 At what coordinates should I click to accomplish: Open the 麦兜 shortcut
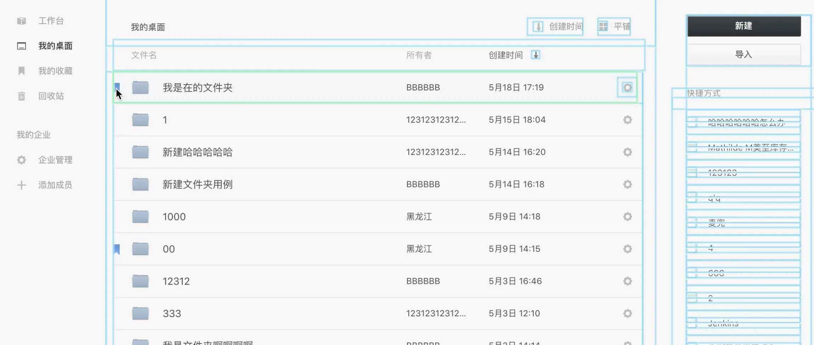pyautogui.click(x=716, y=223)
